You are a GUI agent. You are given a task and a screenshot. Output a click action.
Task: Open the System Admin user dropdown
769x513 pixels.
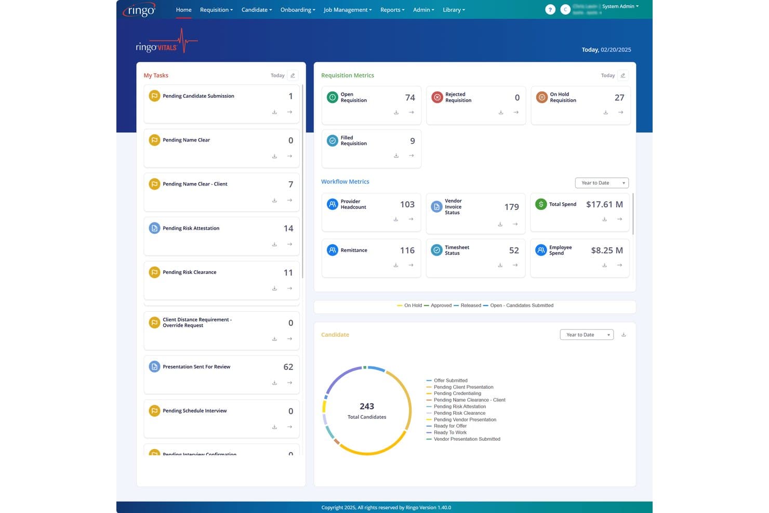tap(620, 6)
